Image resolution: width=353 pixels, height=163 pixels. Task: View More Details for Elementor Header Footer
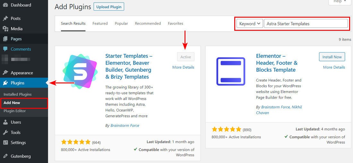point(334,67)
